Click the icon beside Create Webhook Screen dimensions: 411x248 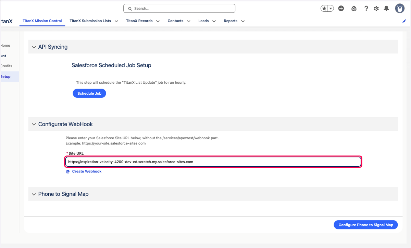click(68, 172)
